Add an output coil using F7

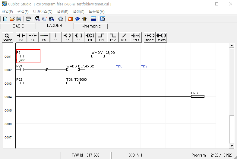(x=67, y=37)
